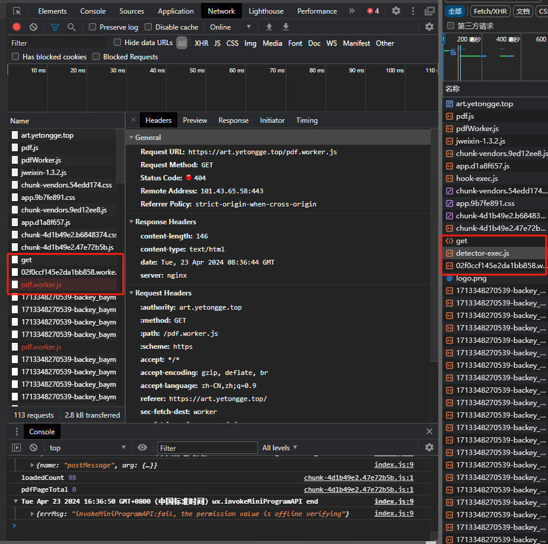Screen dimensions: 548x544
Task: Show more DevTools tabs via chevron
Action: point(352,11)
